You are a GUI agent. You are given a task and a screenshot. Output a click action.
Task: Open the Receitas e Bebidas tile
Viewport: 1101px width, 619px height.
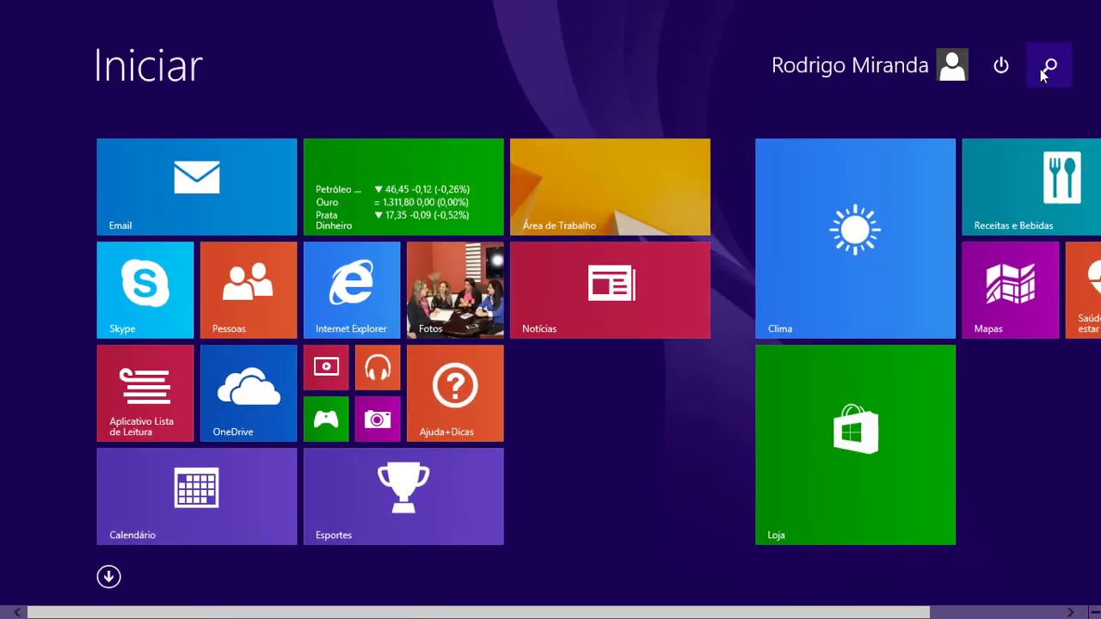click(1031, 187)
